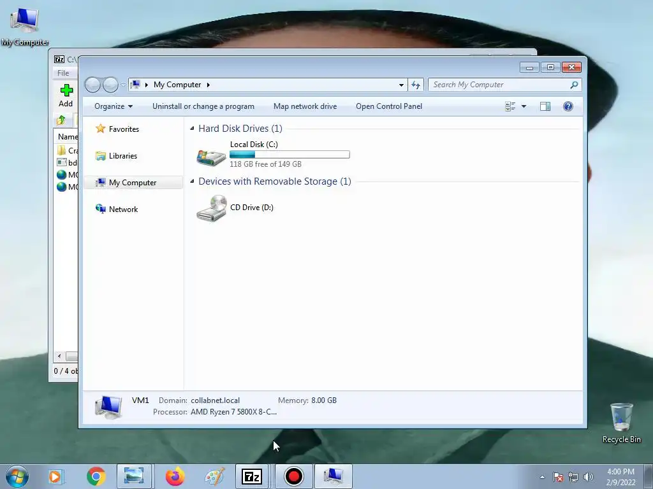The width and height of the screenshot is (653, 489).
Task: Open the Action Center flag icon
Action: pos(558,477)
